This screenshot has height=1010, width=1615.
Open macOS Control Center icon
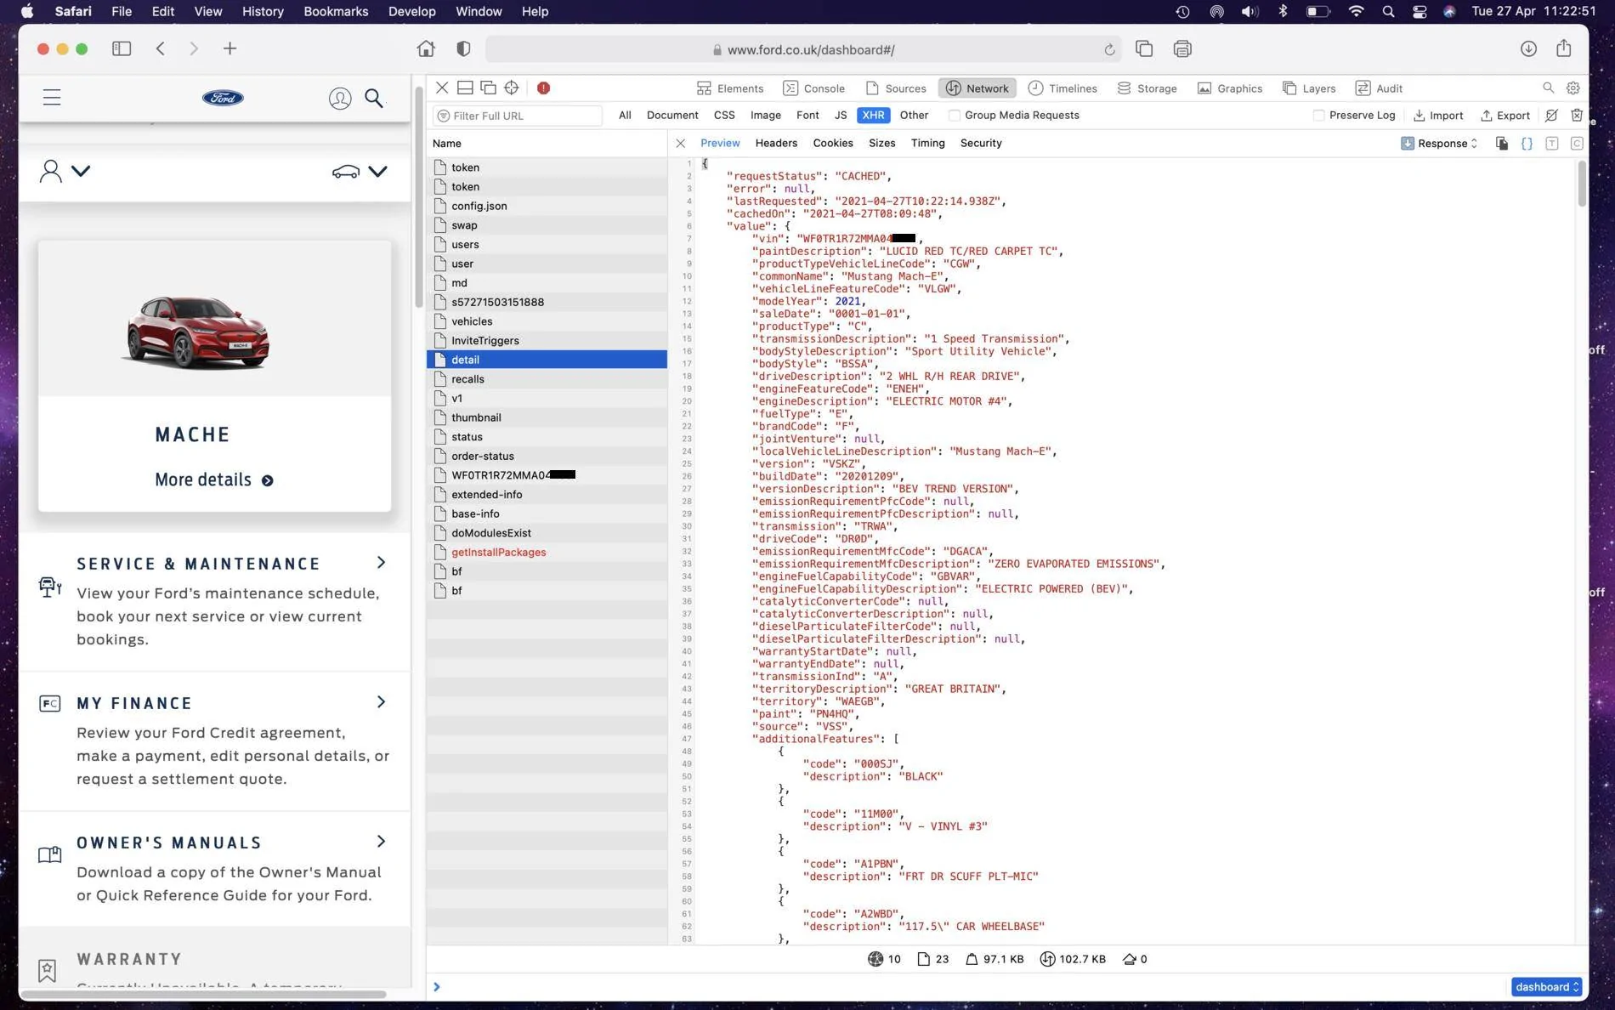coord(1419,11)
